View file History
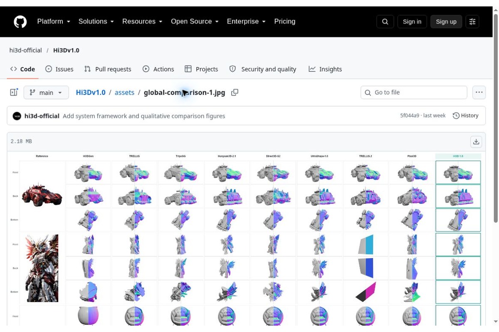The width and height of the screenshot is (499, 332). point(466,116)
